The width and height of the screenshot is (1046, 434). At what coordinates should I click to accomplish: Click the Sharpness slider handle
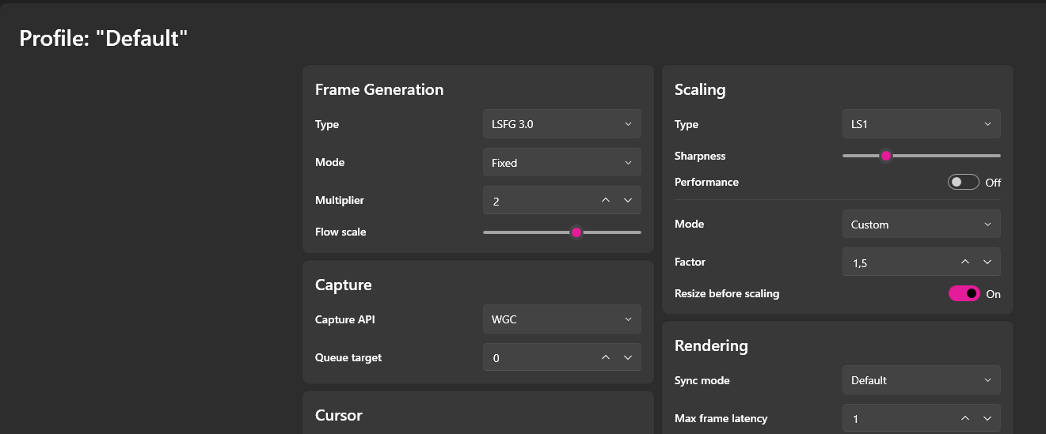[886, 156]
